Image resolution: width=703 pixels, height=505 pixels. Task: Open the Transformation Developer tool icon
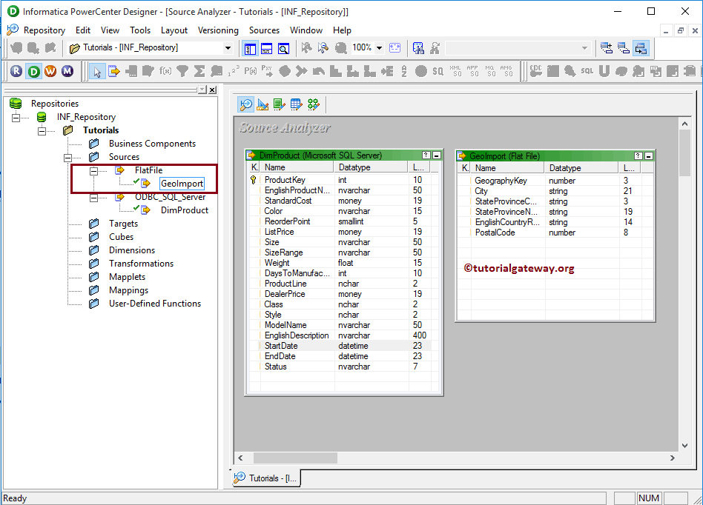(280, 104)
